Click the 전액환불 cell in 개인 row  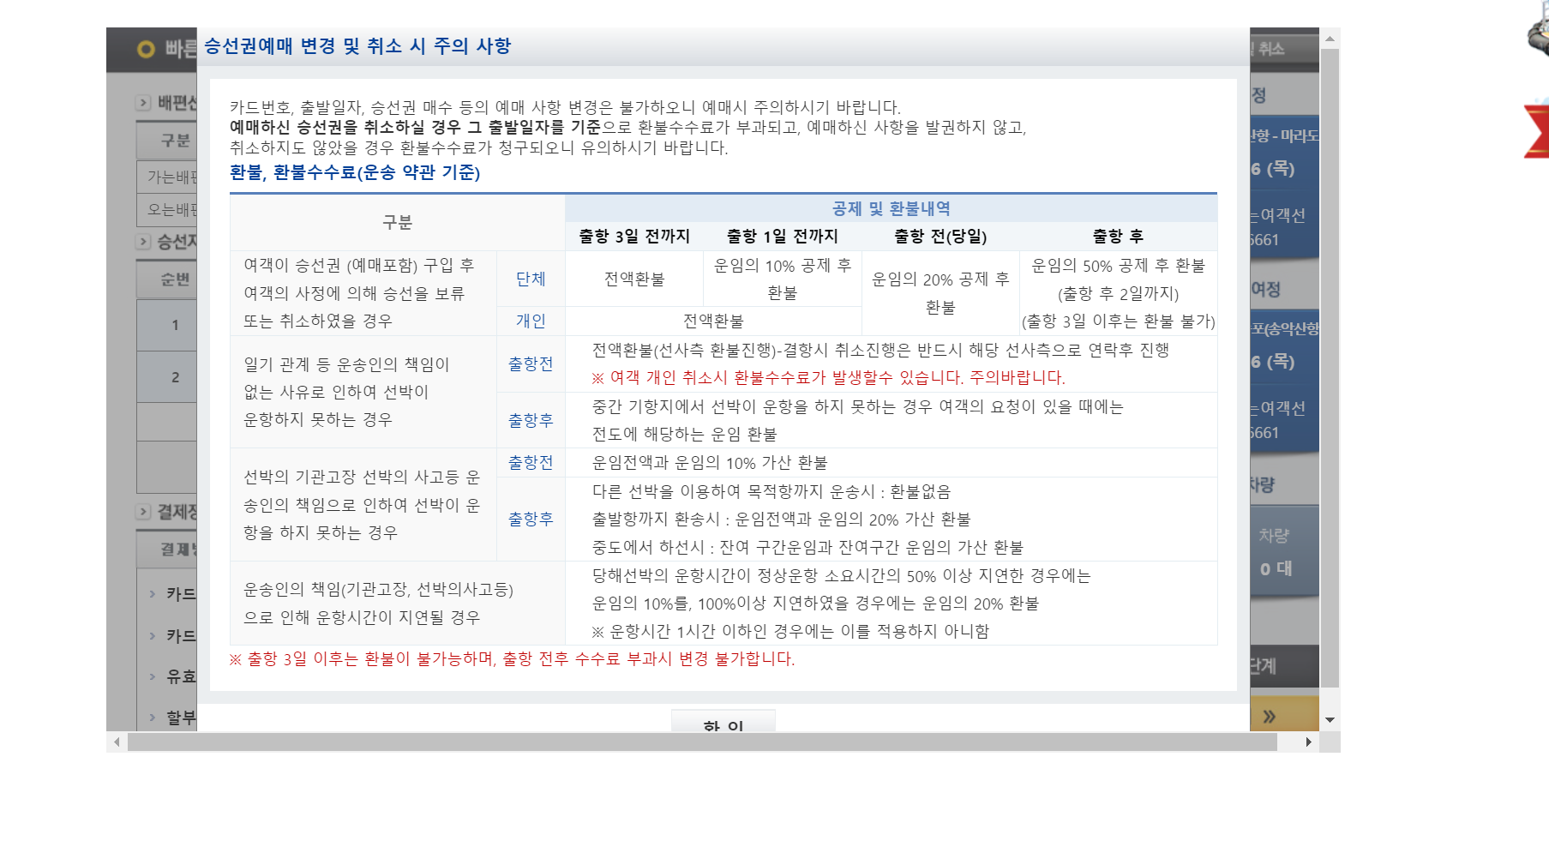tap(713, 321)
